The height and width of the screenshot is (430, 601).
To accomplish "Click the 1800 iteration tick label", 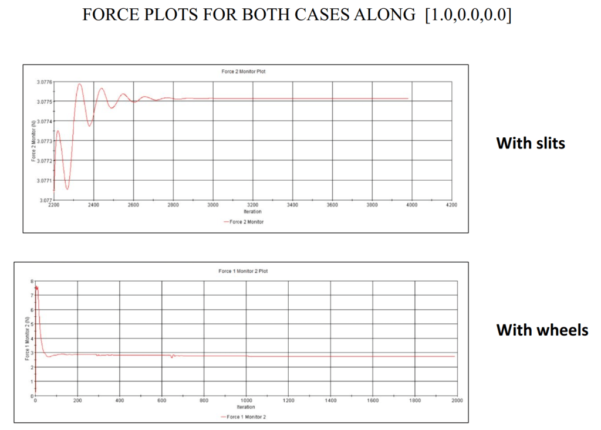I will click(x=414, y=401).
